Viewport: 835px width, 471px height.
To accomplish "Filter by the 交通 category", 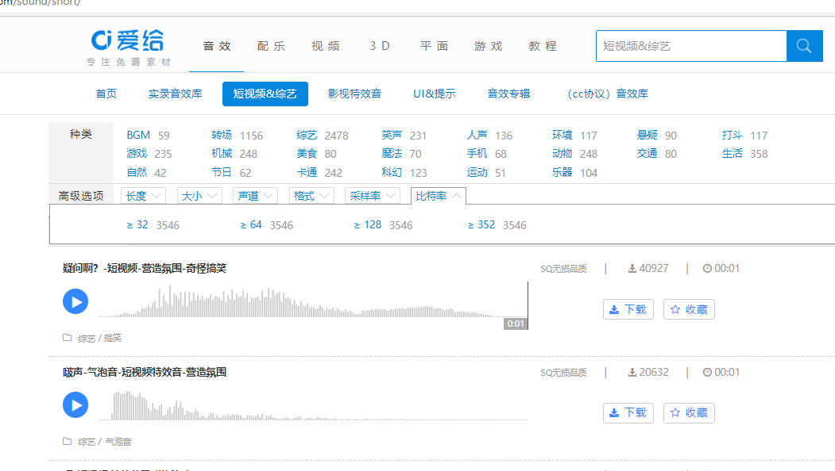I will pyautogui.click(x=648, y=154).
